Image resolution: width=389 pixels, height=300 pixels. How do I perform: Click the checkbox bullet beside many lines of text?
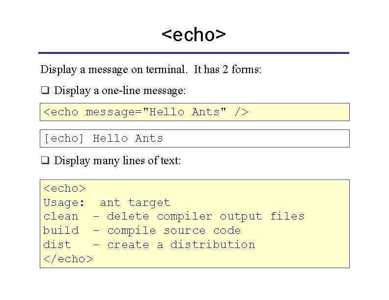pos(45,160)
